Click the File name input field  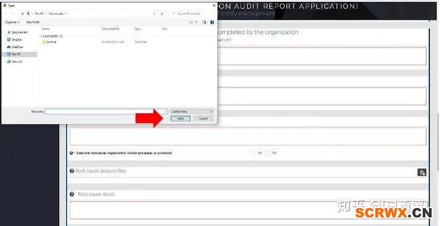tap(107, 111)
